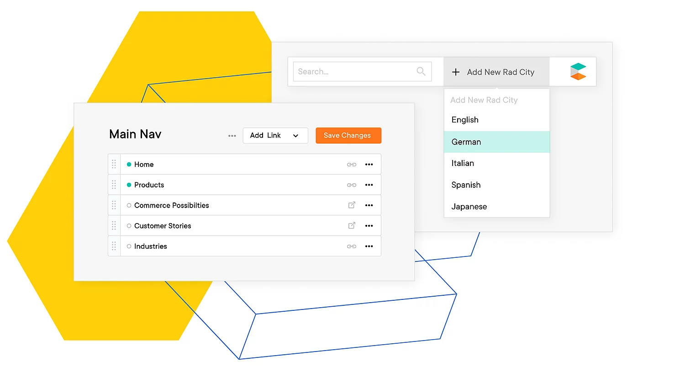685x373 pixels.
Task: Click the colorful cube logo icon
Action: point(578,71)
